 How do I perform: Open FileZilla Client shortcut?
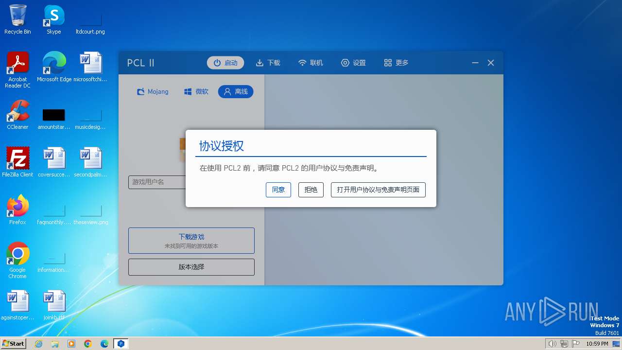click(x=17, y=162)
